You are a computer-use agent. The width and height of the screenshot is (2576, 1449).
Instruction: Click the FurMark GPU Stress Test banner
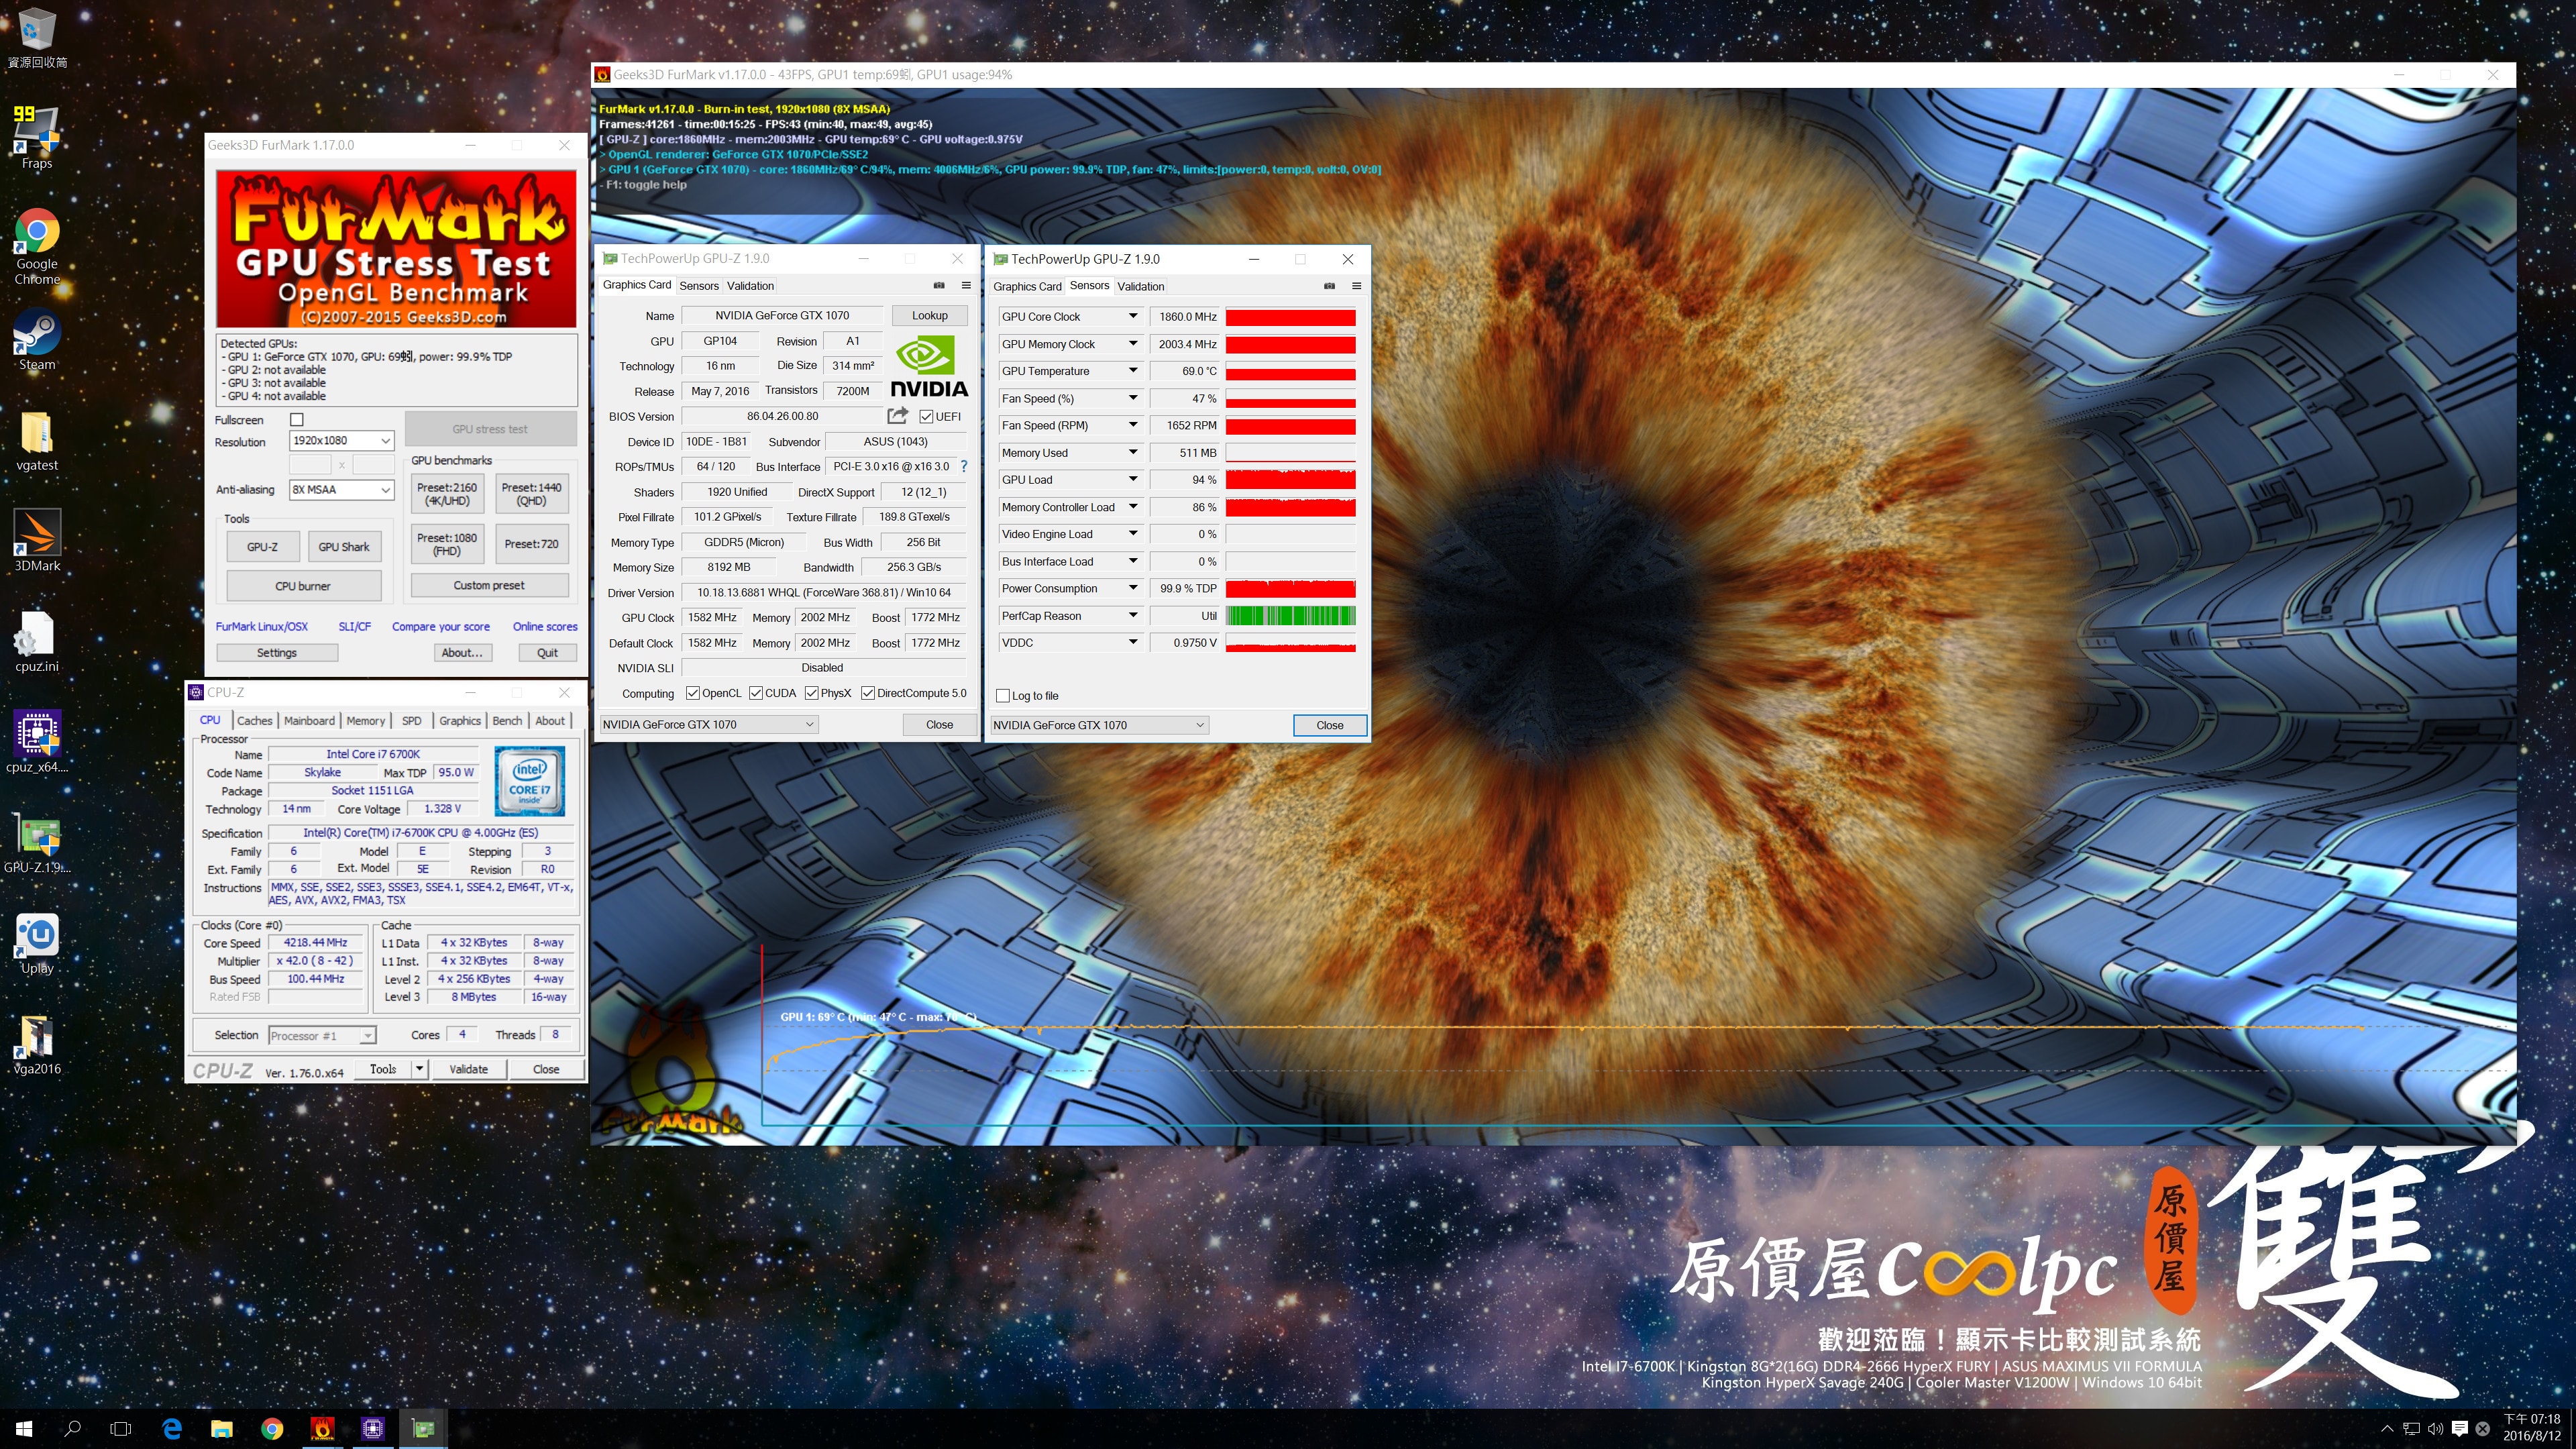coord(396,249)
